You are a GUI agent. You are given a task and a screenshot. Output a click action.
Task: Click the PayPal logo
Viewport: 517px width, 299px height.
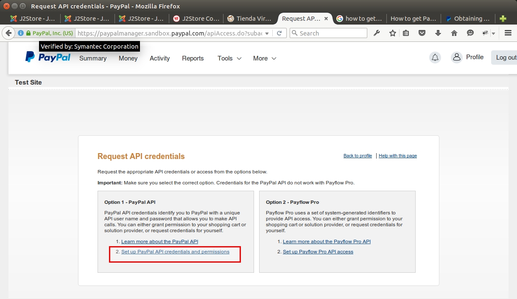coord(48,57)
